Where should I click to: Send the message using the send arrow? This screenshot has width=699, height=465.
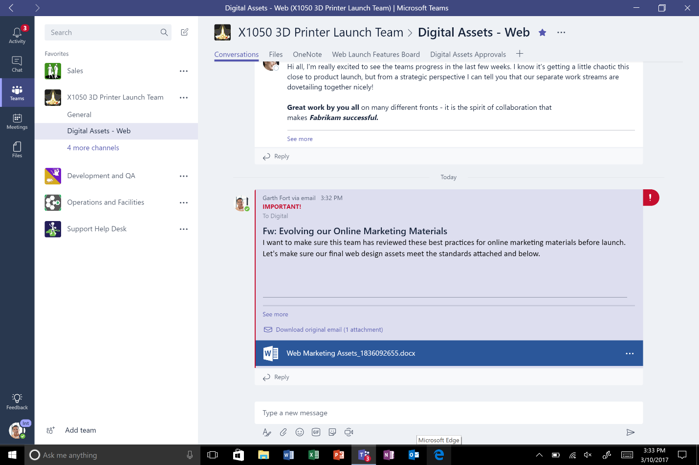630,432
